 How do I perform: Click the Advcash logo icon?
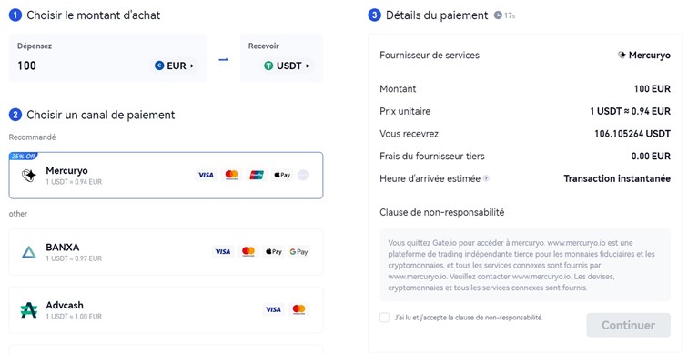click(x=29, y=310)
